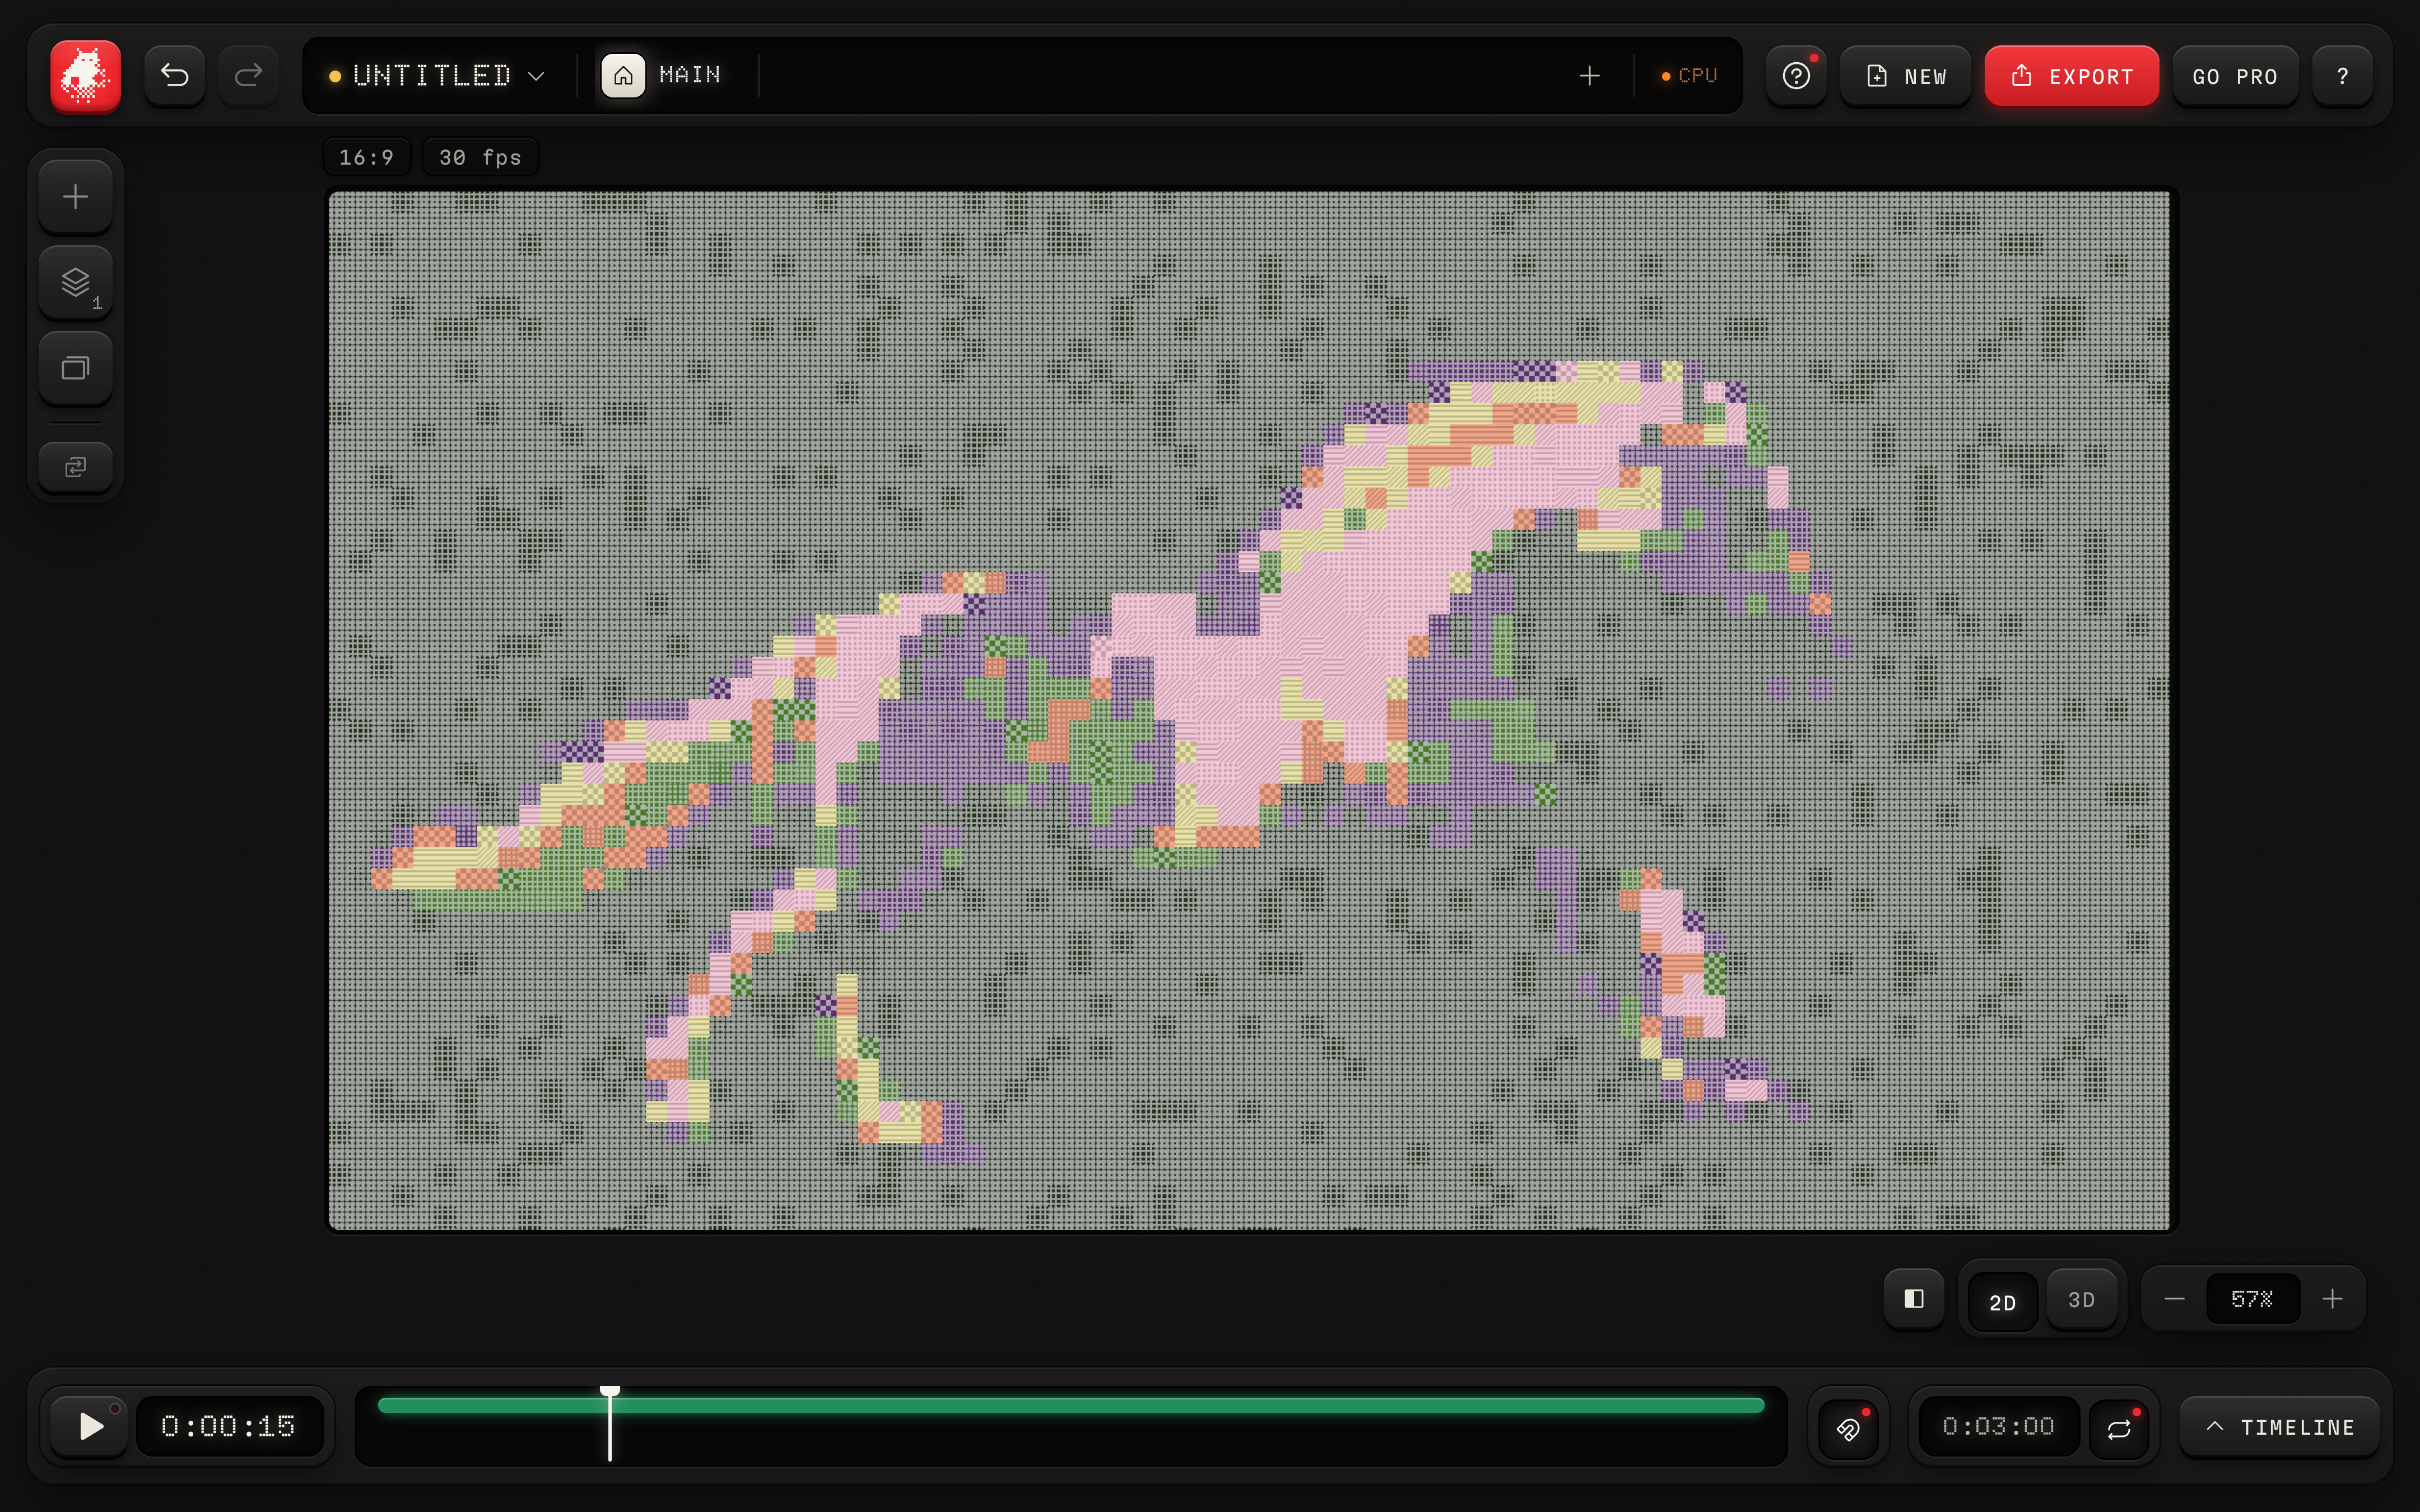Expand the TIMELINE panel
The width and height of the screenshot is (2420, 1512).
pos(2279,1427)
